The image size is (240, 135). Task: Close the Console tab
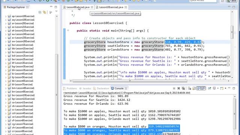126,88
